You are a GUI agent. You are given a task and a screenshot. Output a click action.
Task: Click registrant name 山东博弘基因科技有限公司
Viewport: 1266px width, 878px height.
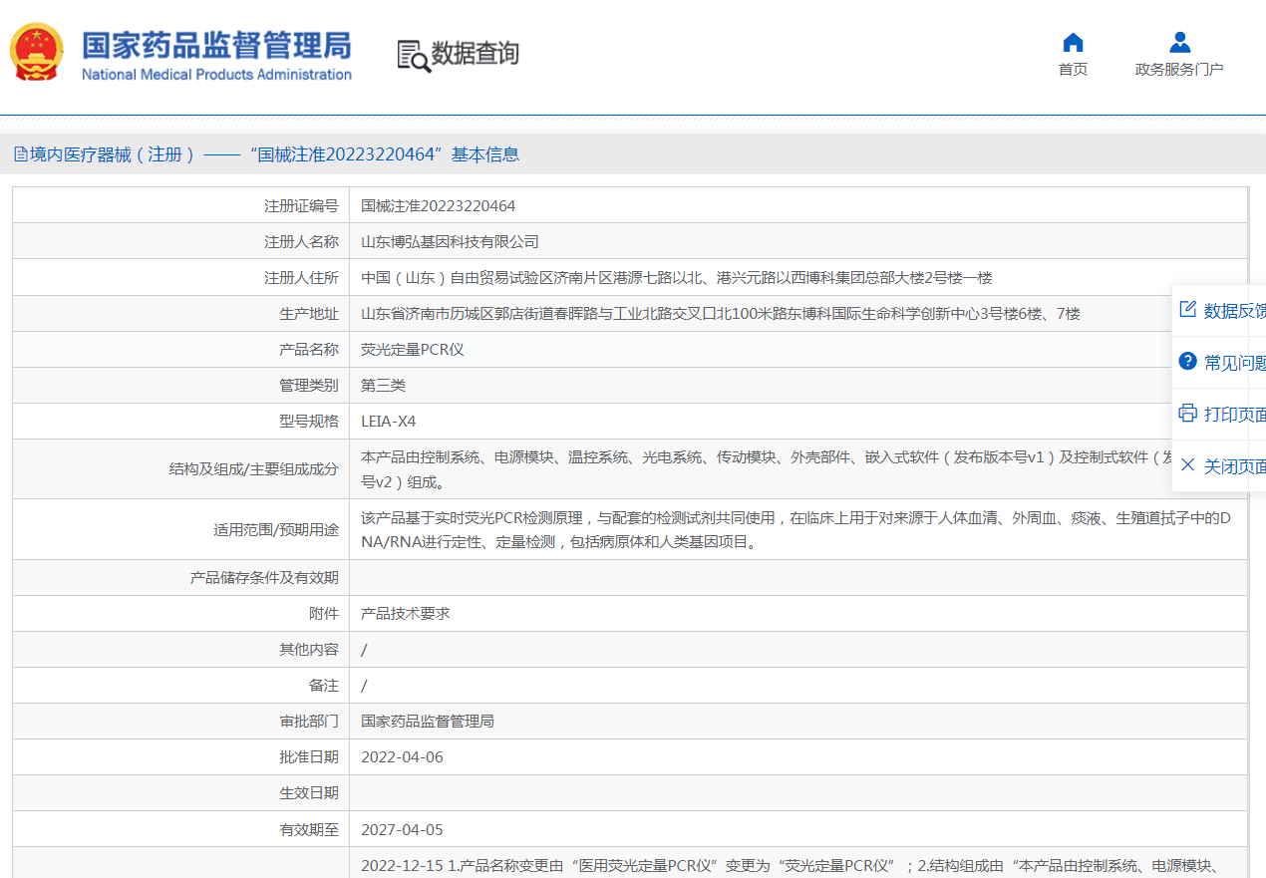pos(450,242)
